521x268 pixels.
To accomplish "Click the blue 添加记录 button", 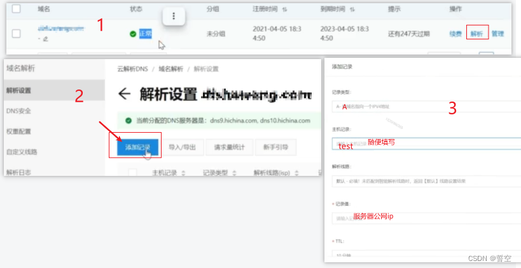I will 137,147.
